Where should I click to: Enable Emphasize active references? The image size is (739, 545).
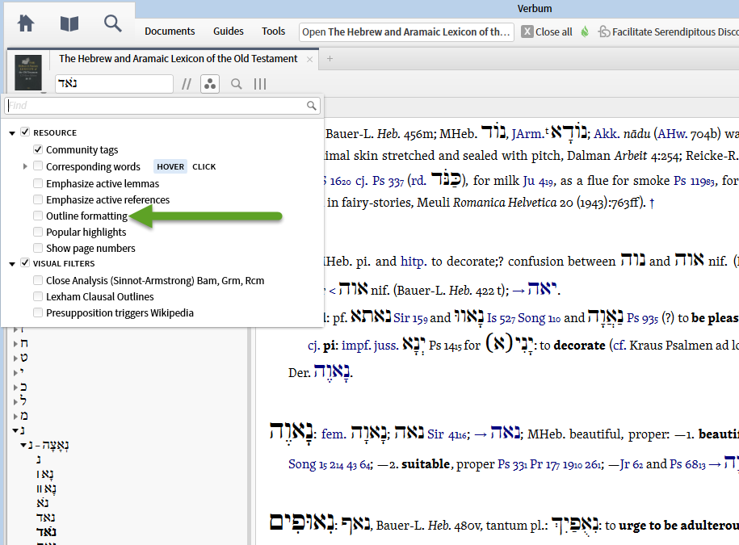[38, 199]
